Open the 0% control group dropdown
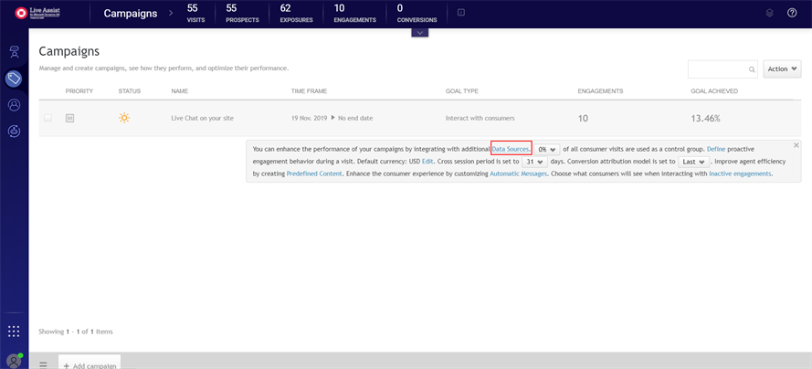This screenshot has width=812, height=369. [x=547, y=149]
